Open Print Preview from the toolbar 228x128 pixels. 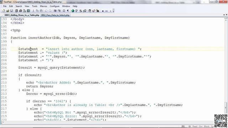pyautogui.click(x=24, y=11)
